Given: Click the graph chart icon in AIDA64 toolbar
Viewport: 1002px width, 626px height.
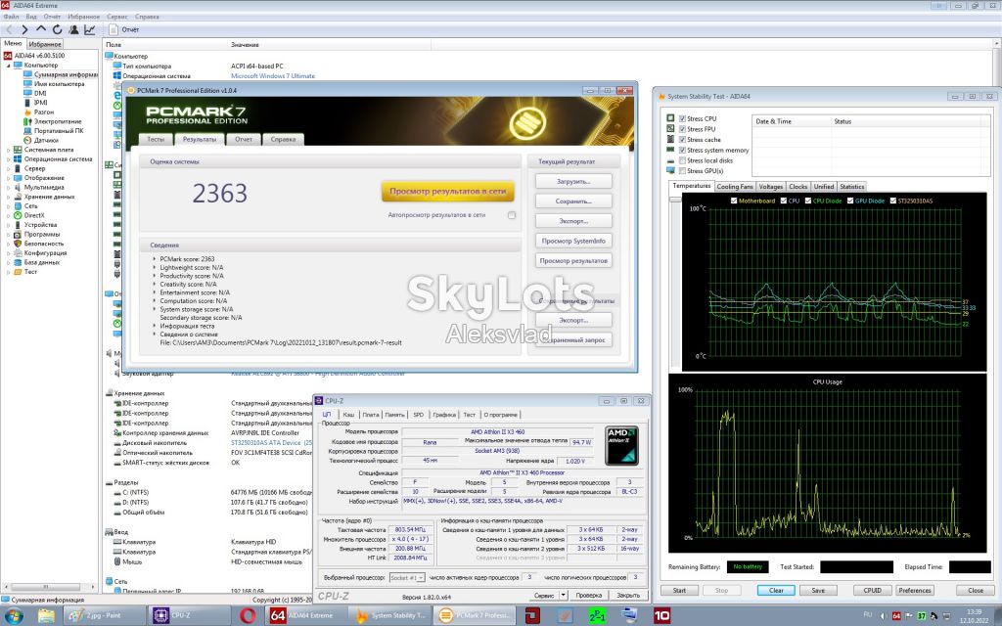Looking at the screenshot, I should [89, 29].
